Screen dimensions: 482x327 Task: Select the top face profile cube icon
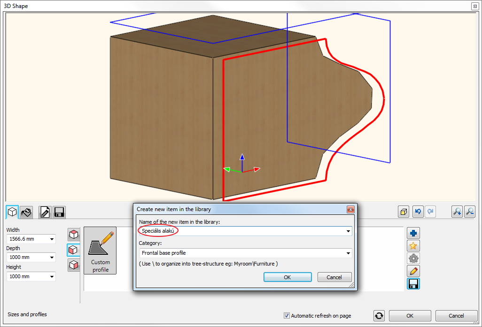tap(73, 235)
